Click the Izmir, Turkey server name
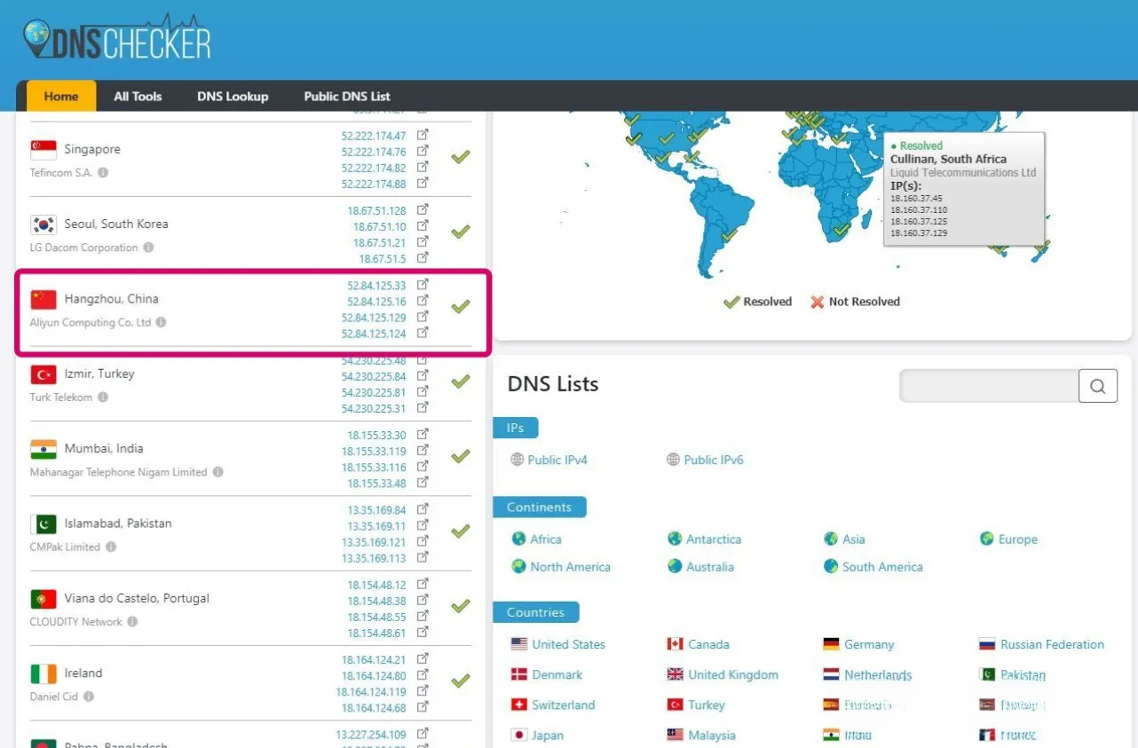This screenshot has height=748, width=1138. 99,374
